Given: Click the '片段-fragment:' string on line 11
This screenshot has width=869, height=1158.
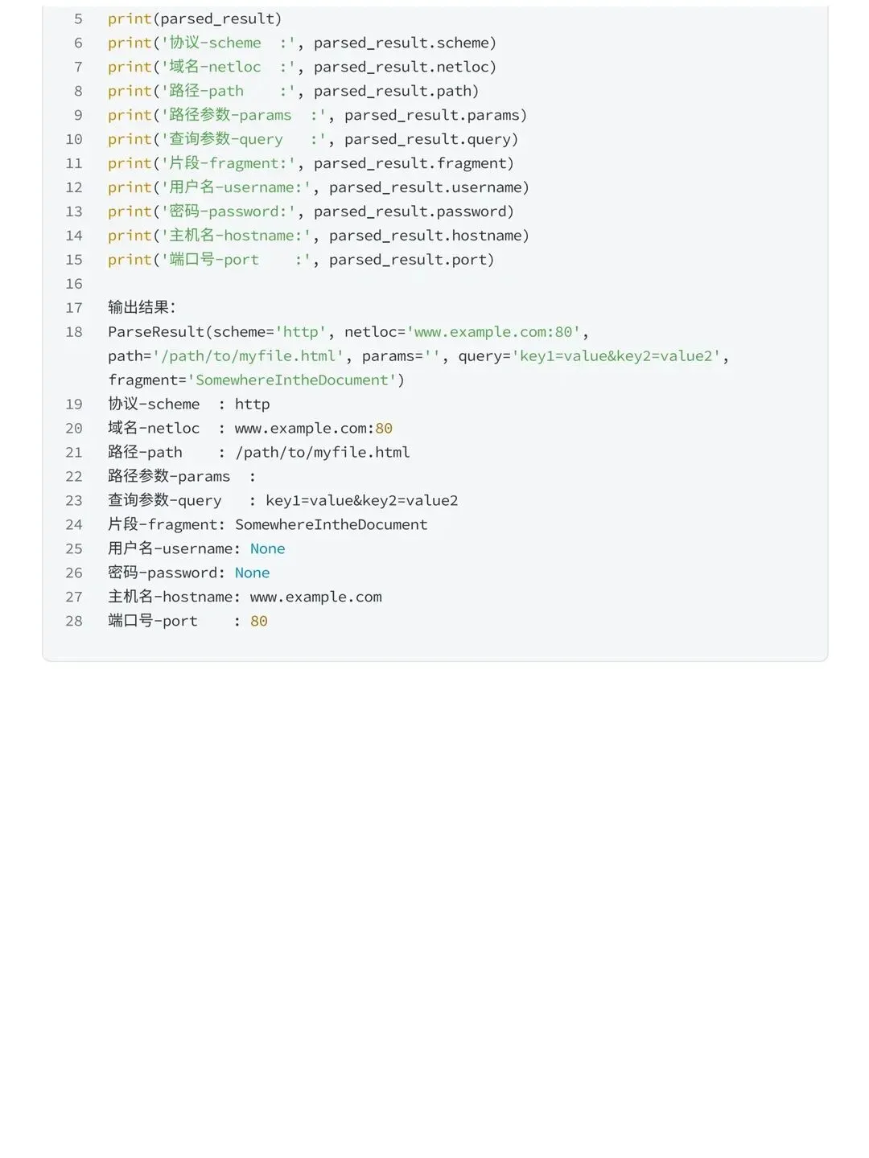Looking at the screenshot, I should pos(229,163).
